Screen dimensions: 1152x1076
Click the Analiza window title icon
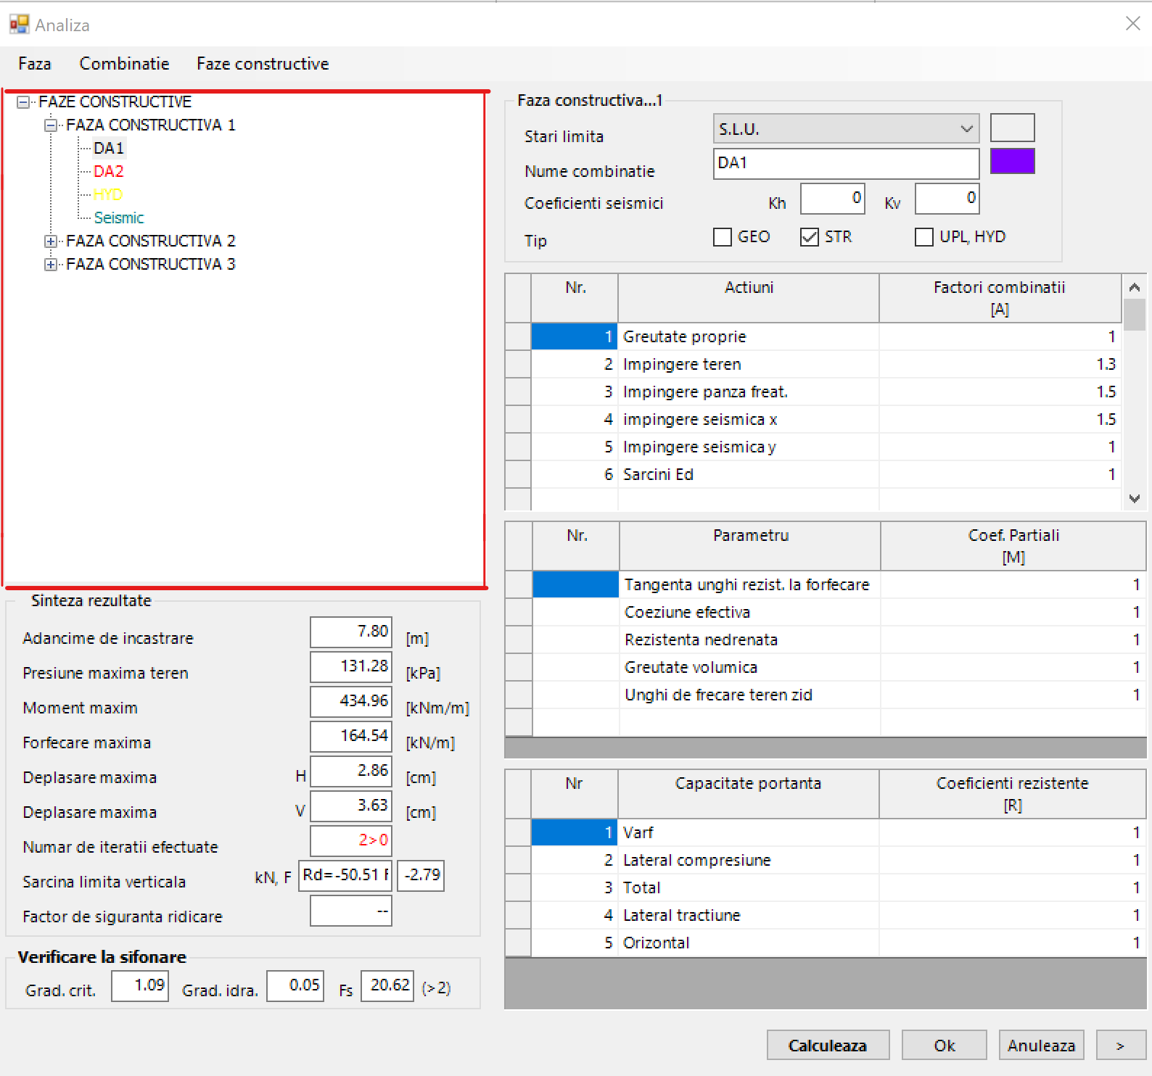coord(18,25)
